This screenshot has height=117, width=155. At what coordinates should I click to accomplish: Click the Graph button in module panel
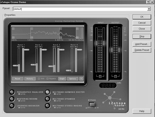[x=62, y=79]
